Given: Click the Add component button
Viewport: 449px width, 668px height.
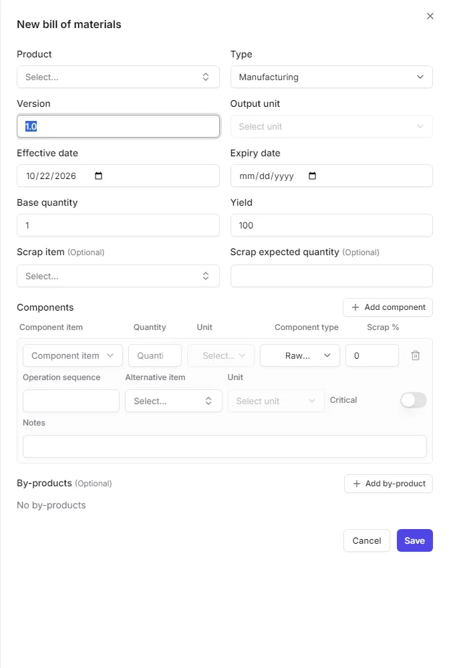Looking at the screenshot, I should (388, 307).
